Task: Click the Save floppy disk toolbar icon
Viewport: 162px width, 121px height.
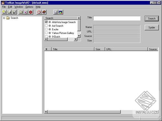Action: coord(14,12)
